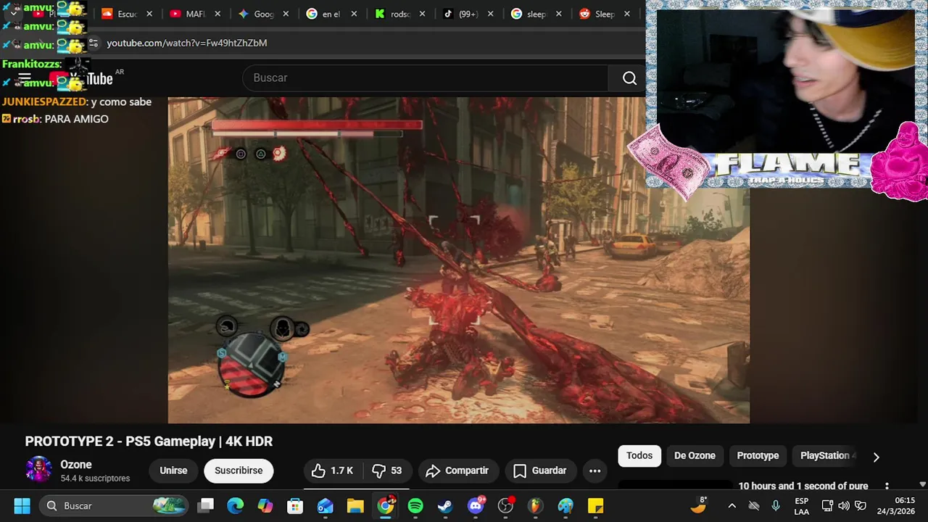Image resolution: width=928 pixels, height=522 pixels.
Task: Open OBS Studio from the taskbar
Action: 506,505
